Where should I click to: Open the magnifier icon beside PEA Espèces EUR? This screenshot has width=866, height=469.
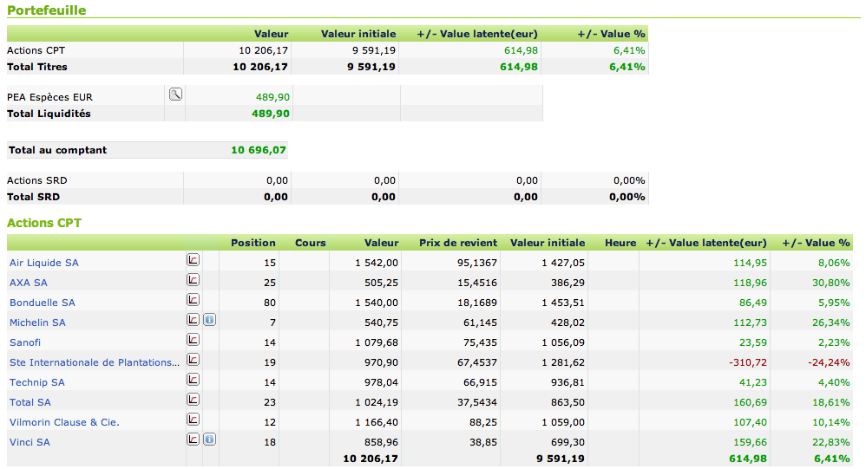[175, 94]
